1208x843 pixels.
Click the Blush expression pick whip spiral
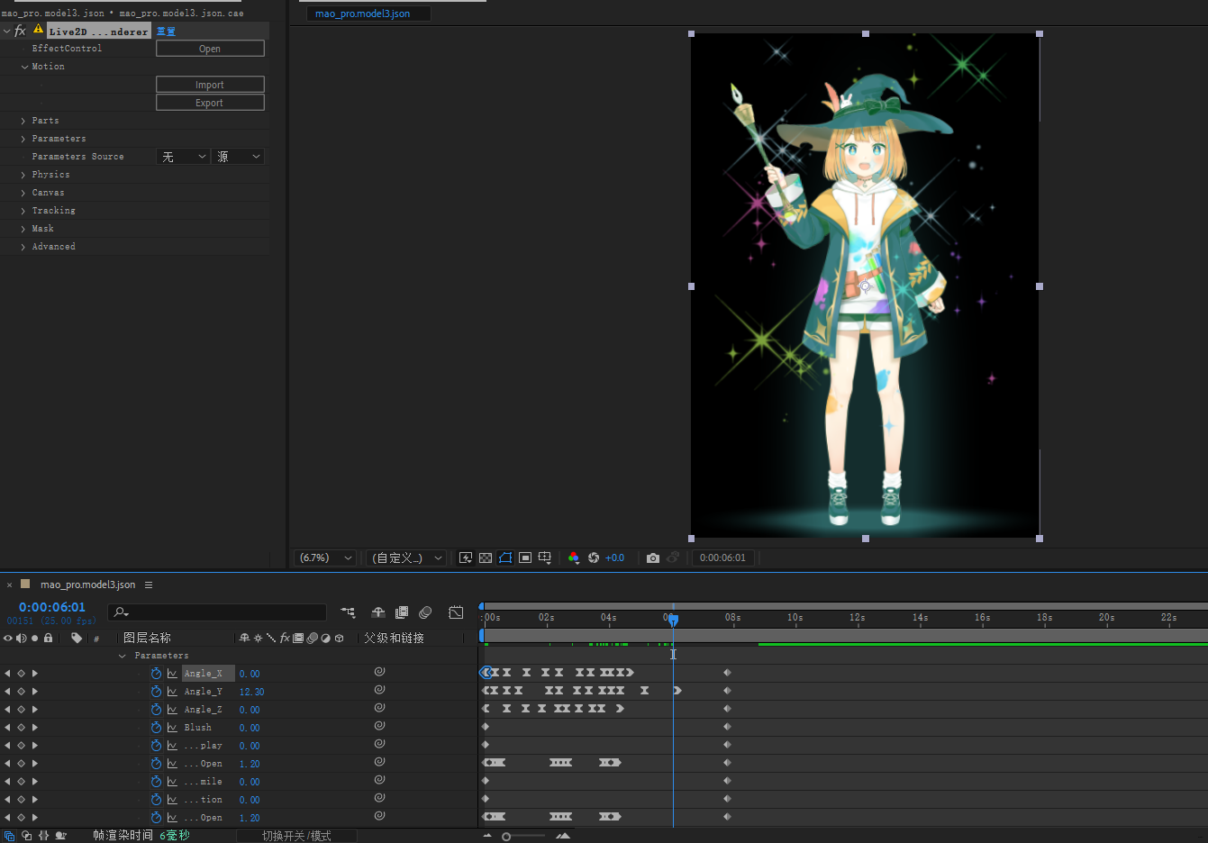click(x=379, y=726)
